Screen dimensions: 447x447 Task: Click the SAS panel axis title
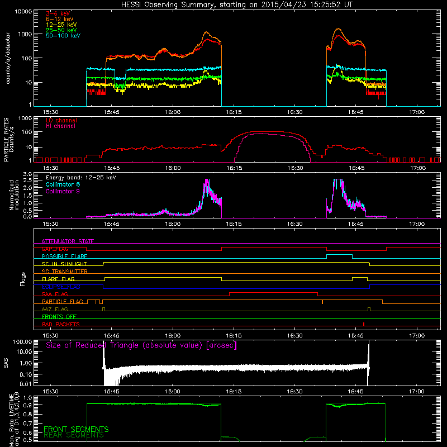(6, 363)
